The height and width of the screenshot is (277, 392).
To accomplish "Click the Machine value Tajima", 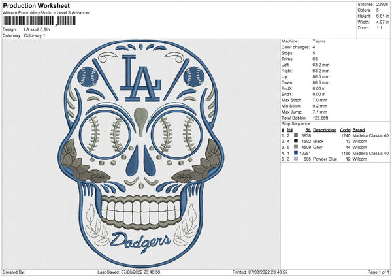I will pos(319,41).
